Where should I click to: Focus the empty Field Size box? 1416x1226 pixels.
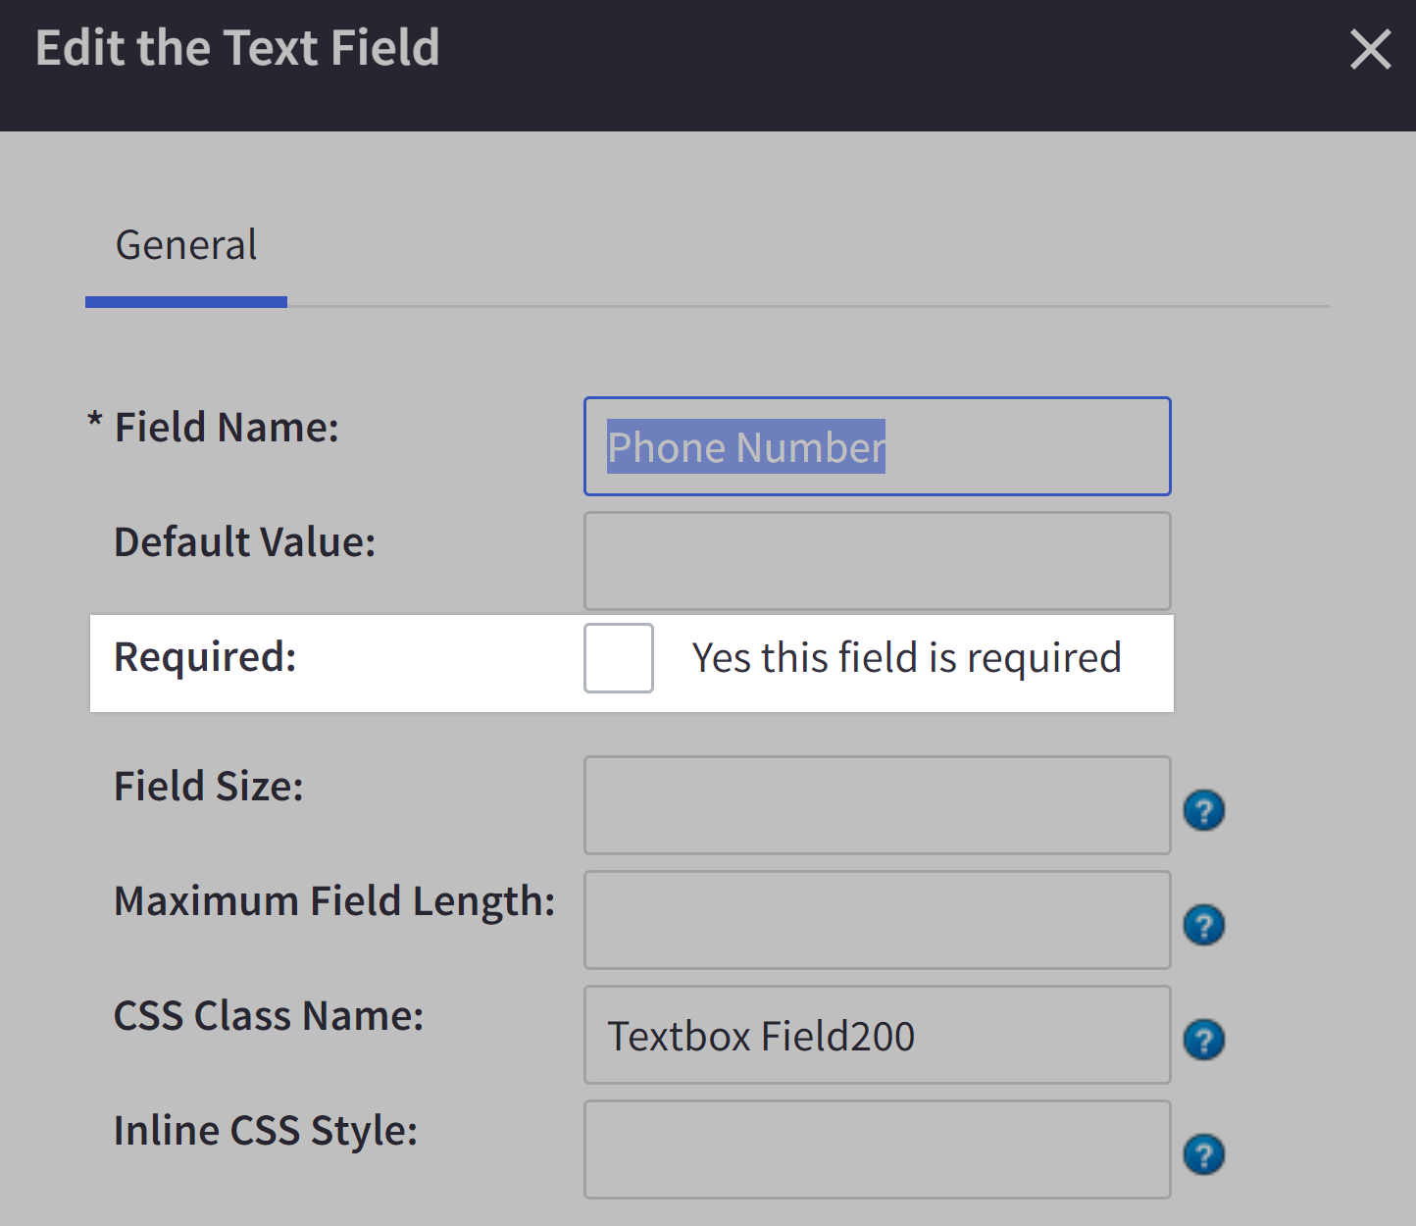coord(877,805)
